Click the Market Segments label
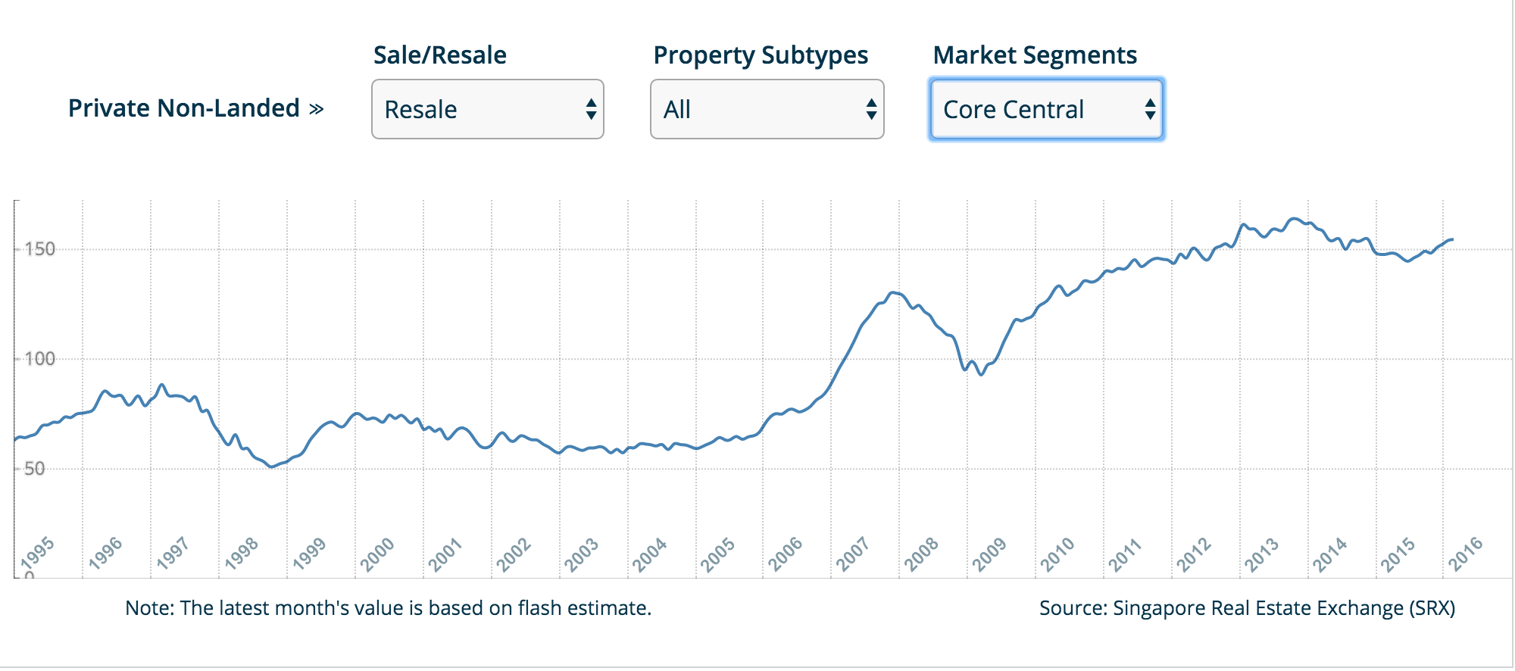Viewport: 1515px width, 671px height. (x=1035, y=55)
